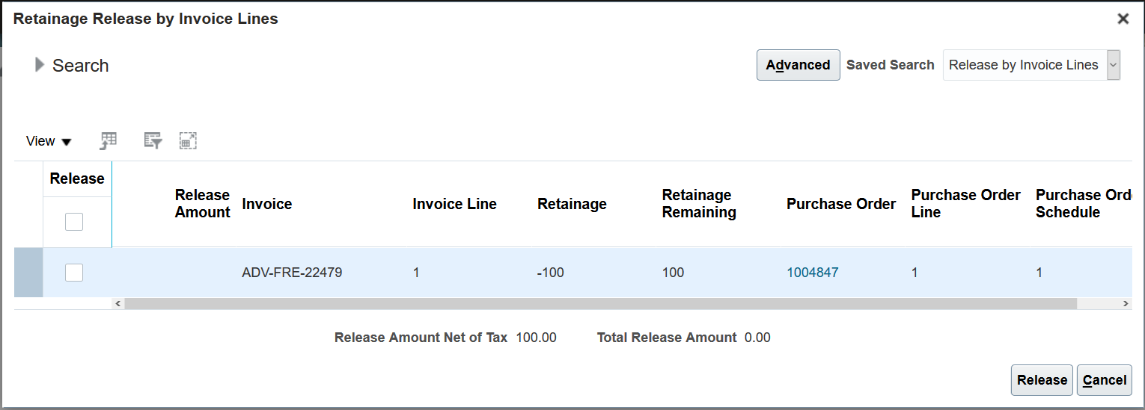Click the Purchase Order column header
Image resolution: width=1145 pixels, height=410 pixels.
coord(840,204)
